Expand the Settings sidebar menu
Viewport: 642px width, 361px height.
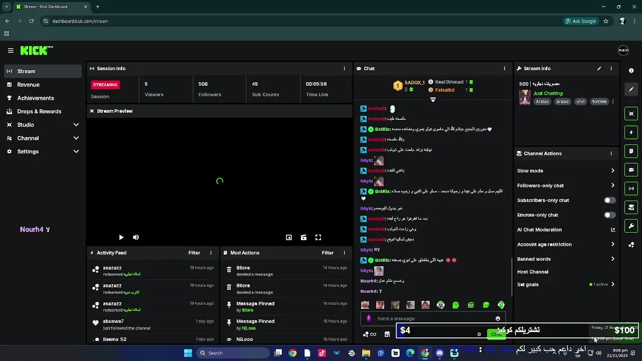pos(43,151)
